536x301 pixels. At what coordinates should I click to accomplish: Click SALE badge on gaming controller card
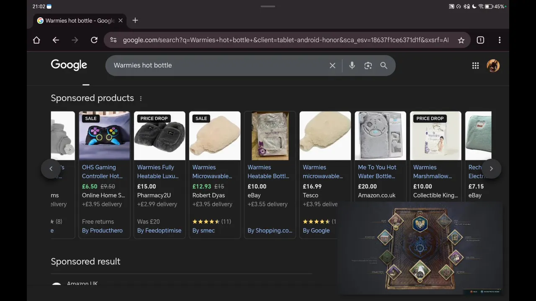coord(91,118)
